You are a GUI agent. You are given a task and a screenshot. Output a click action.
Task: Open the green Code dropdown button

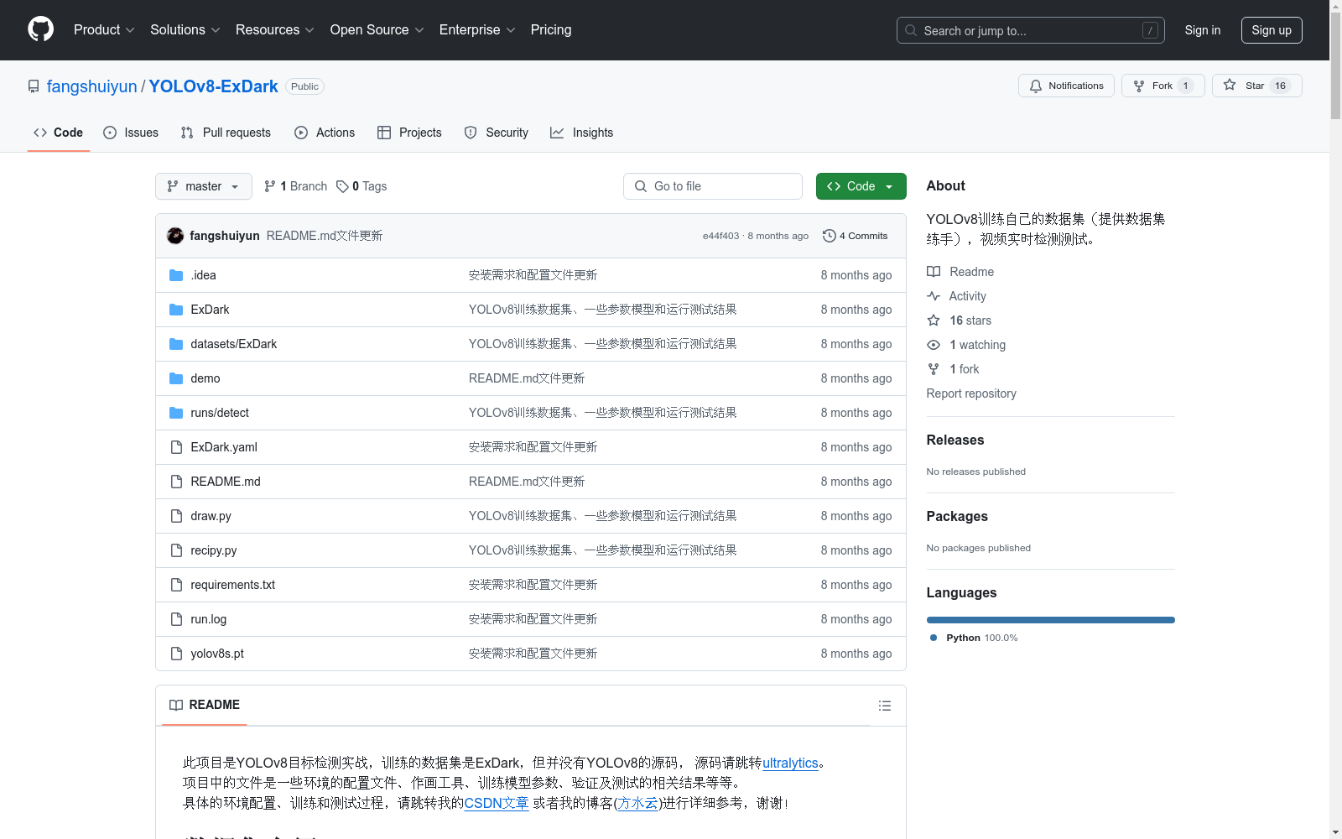tap(861, 186)
